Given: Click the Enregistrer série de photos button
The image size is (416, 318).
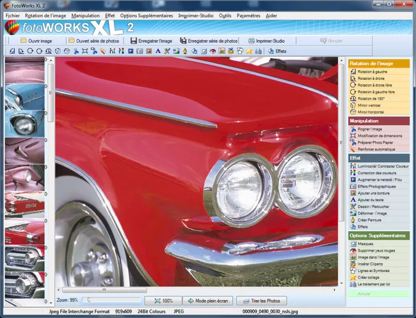Looking at the screenshot, I should click(x=209, y=41).
